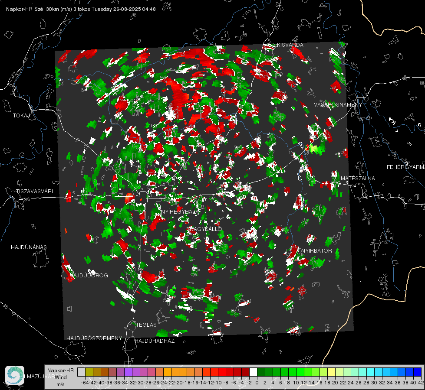Click the white swatch between -2 and 0
425x390 pixels.
click(x=253, y=372)
